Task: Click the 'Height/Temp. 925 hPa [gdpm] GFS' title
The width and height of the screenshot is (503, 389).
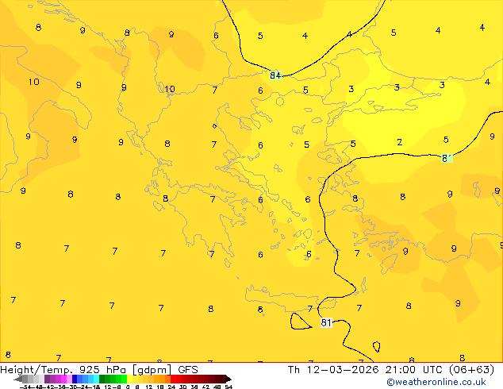Action: [99, 370]
